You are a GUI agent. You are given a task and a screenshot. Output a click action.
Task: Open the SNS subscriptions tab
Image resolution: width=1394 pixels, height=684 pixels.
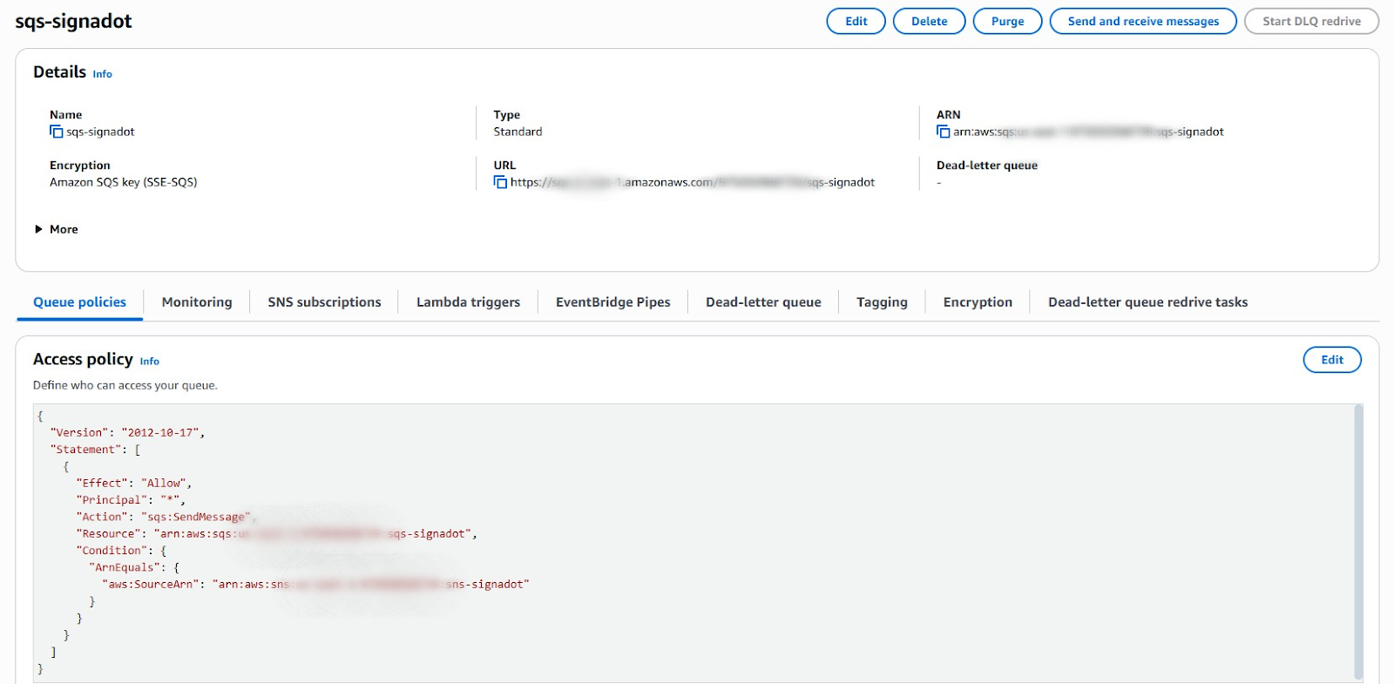[324, 302]
